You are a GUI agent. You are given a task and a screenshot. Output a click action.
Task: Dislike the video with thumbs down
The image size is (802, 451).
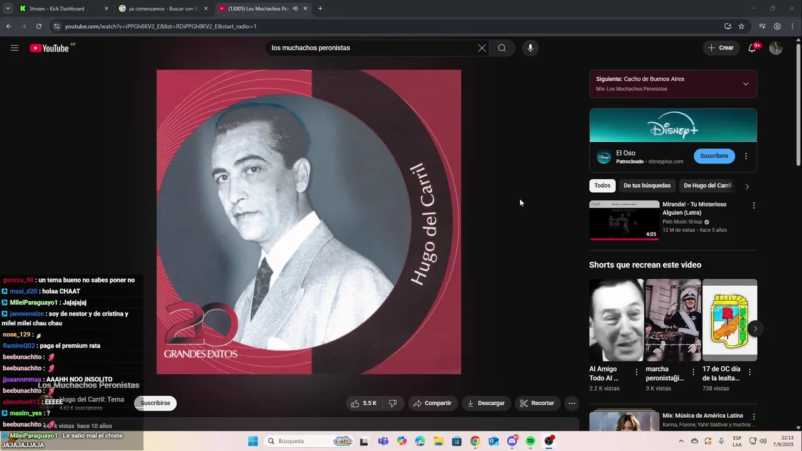click(393, 403)
